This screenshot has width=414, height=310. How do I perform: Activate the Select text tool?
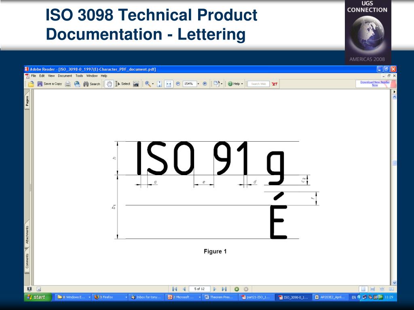point(123,84)
